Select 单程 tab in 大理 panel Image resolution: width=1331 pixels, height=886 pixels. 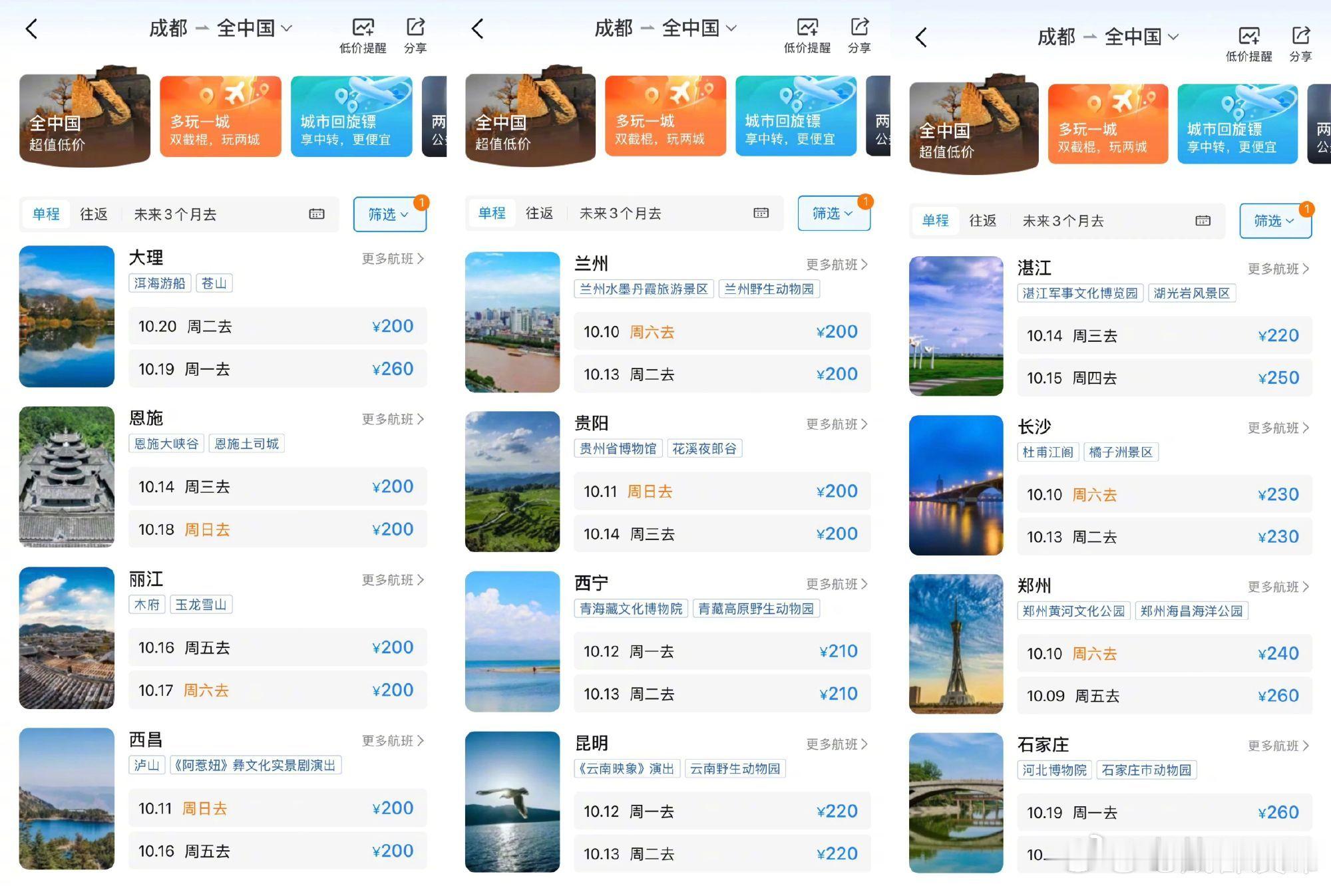[x=46, y=214]
